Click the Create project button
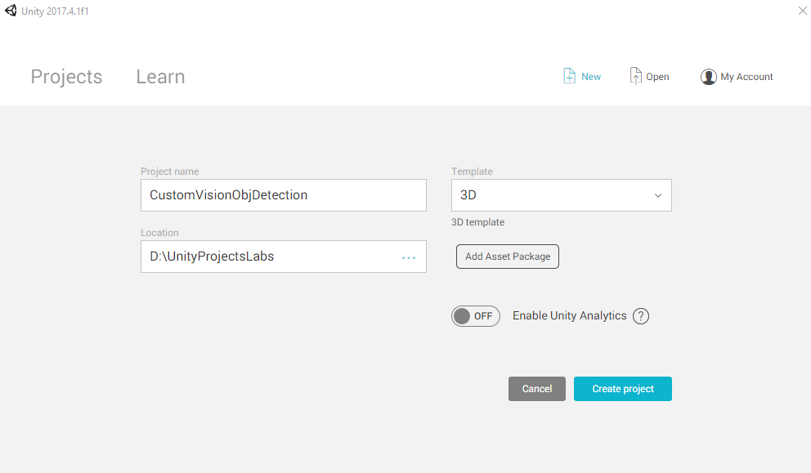Screen dimensions: 811x473 622,388
